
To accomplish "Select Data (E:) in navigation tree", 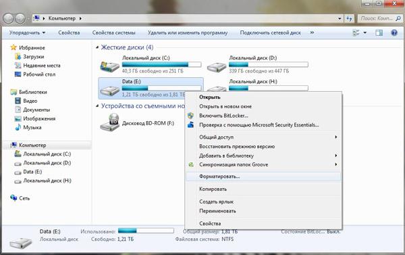I will click(x=32, y=172).
